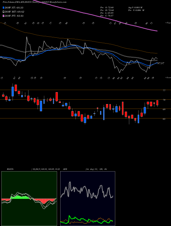
Task: Click the '<Tops' label right of the EMA chart
Action: pyautogui.click(x=168, y=23)
